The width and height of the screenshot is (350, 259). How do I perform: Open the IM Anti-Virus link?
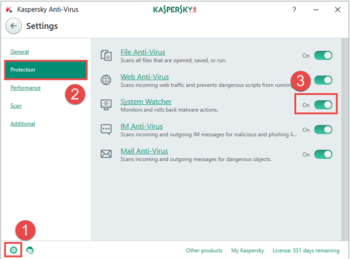(x=142, y=126)
